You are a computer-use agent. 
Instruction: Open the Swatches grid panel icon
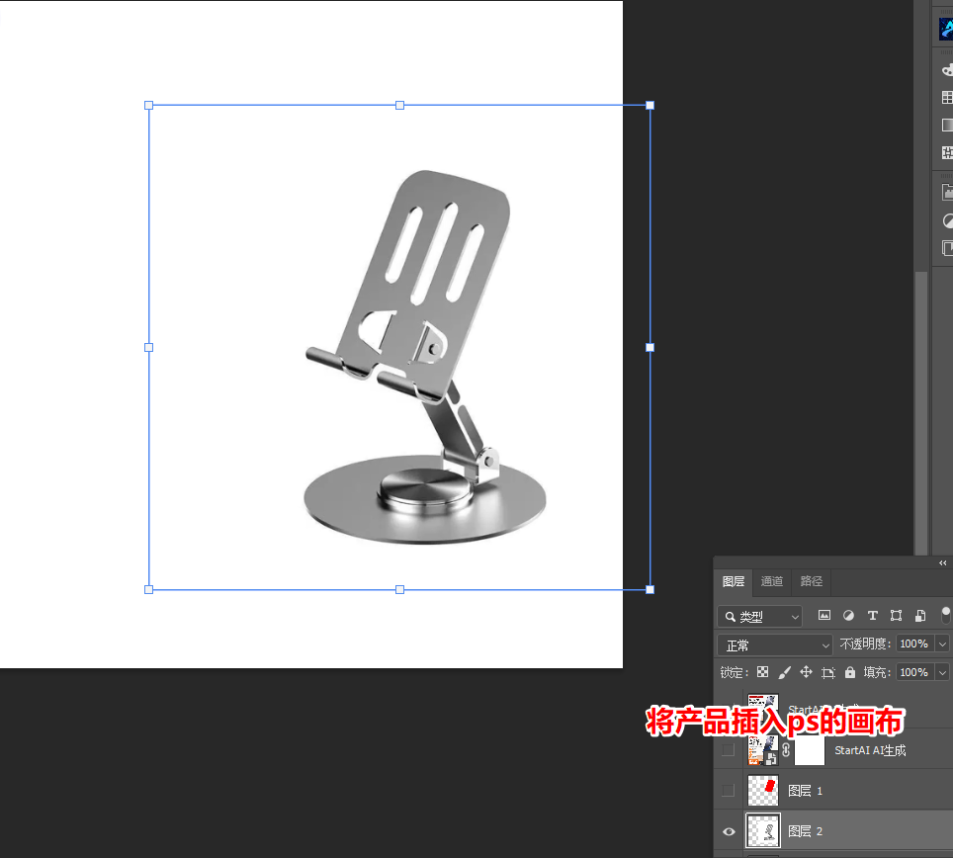[x=947, y=97]
